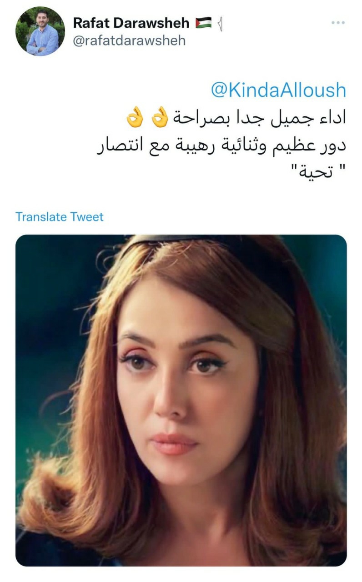Click the Palestinian flag emoji beside the name
The width and height of the screenshot is (362, 582).
tap(203, 23)
